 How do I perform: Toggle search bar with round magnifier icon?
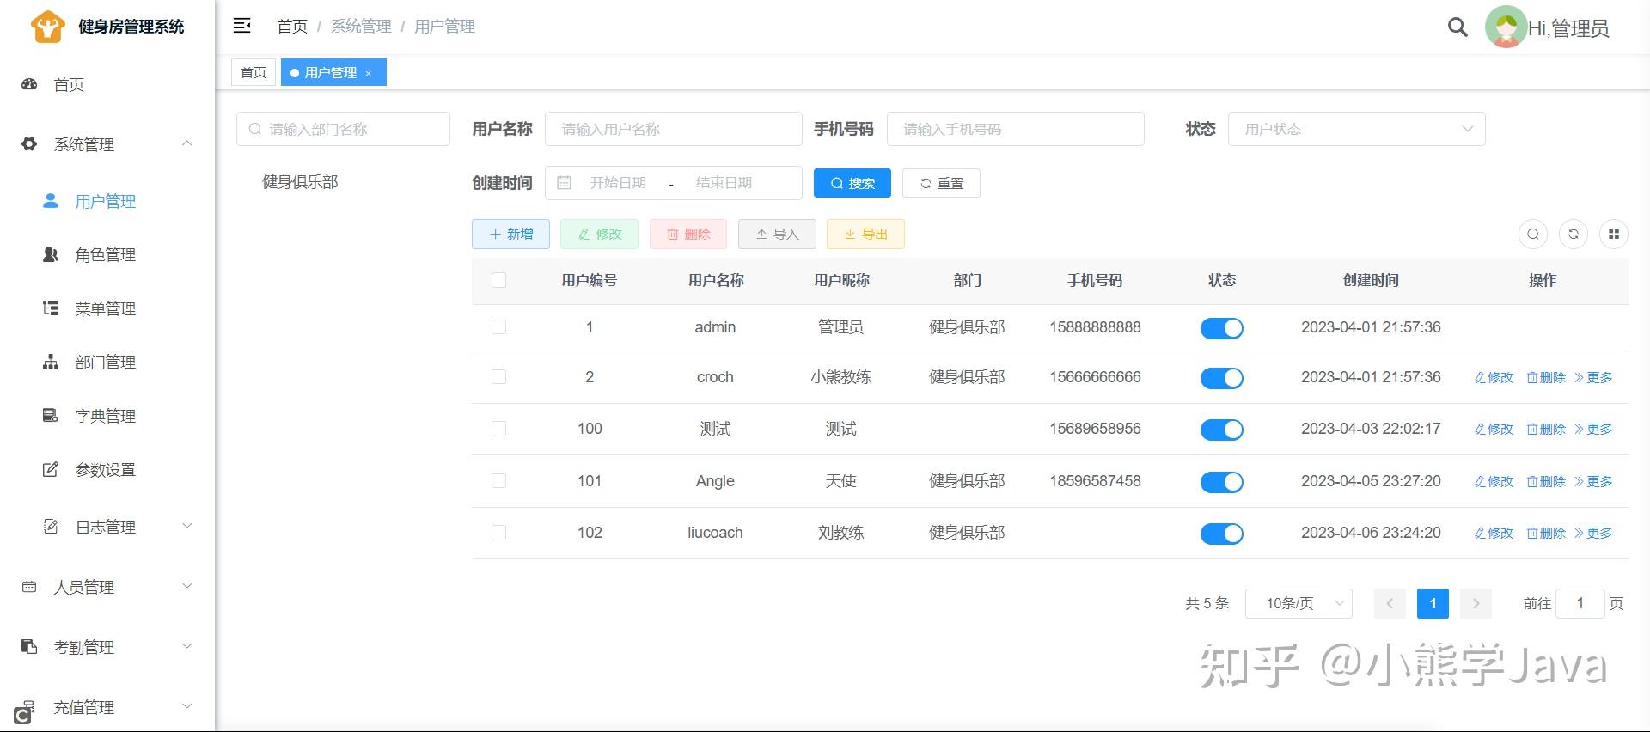[1533, 234]
